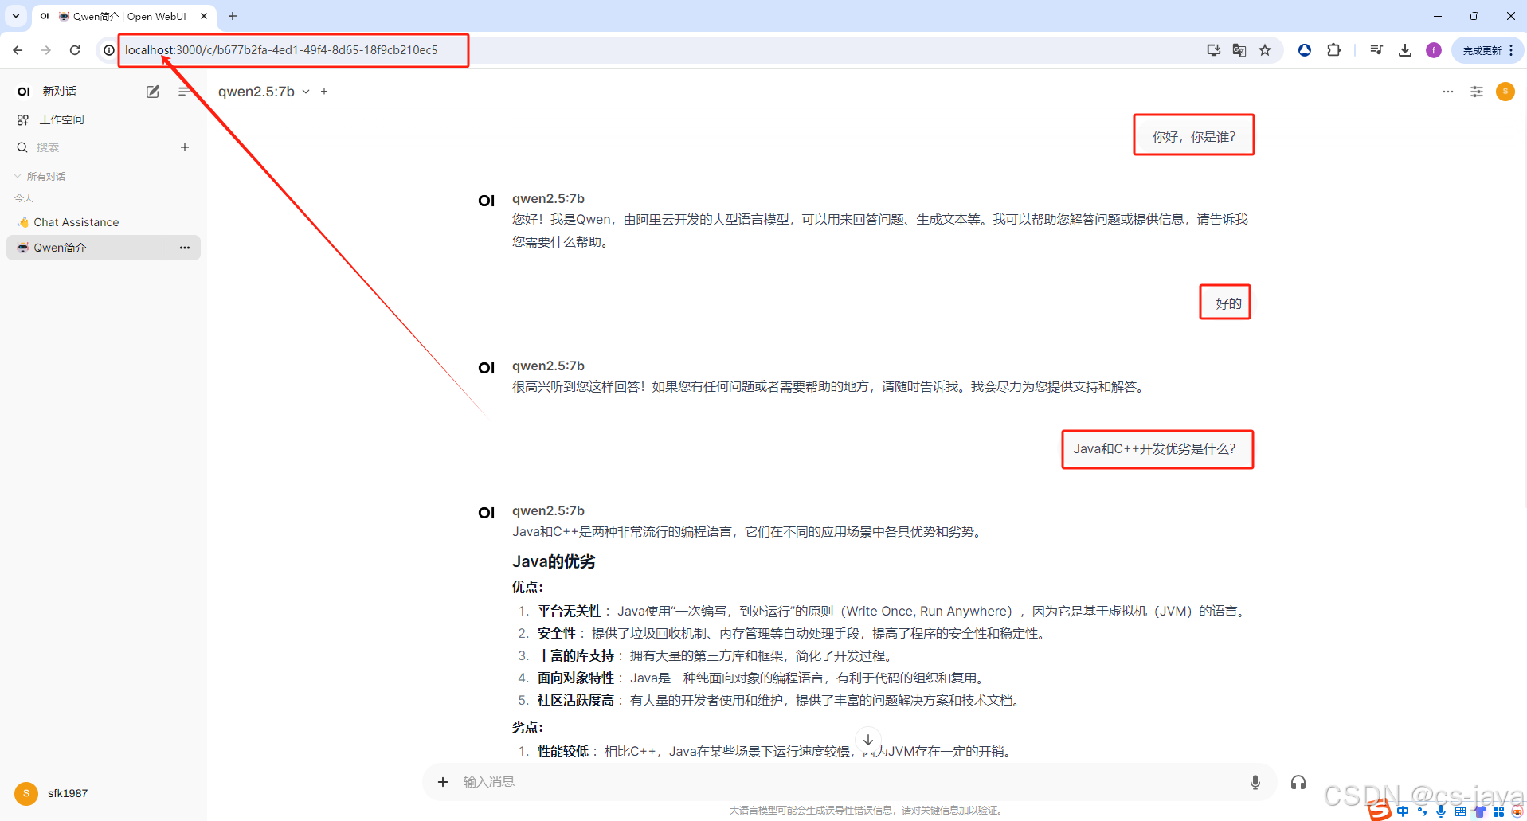Click the bold text 平台无关性

[570, 611]
